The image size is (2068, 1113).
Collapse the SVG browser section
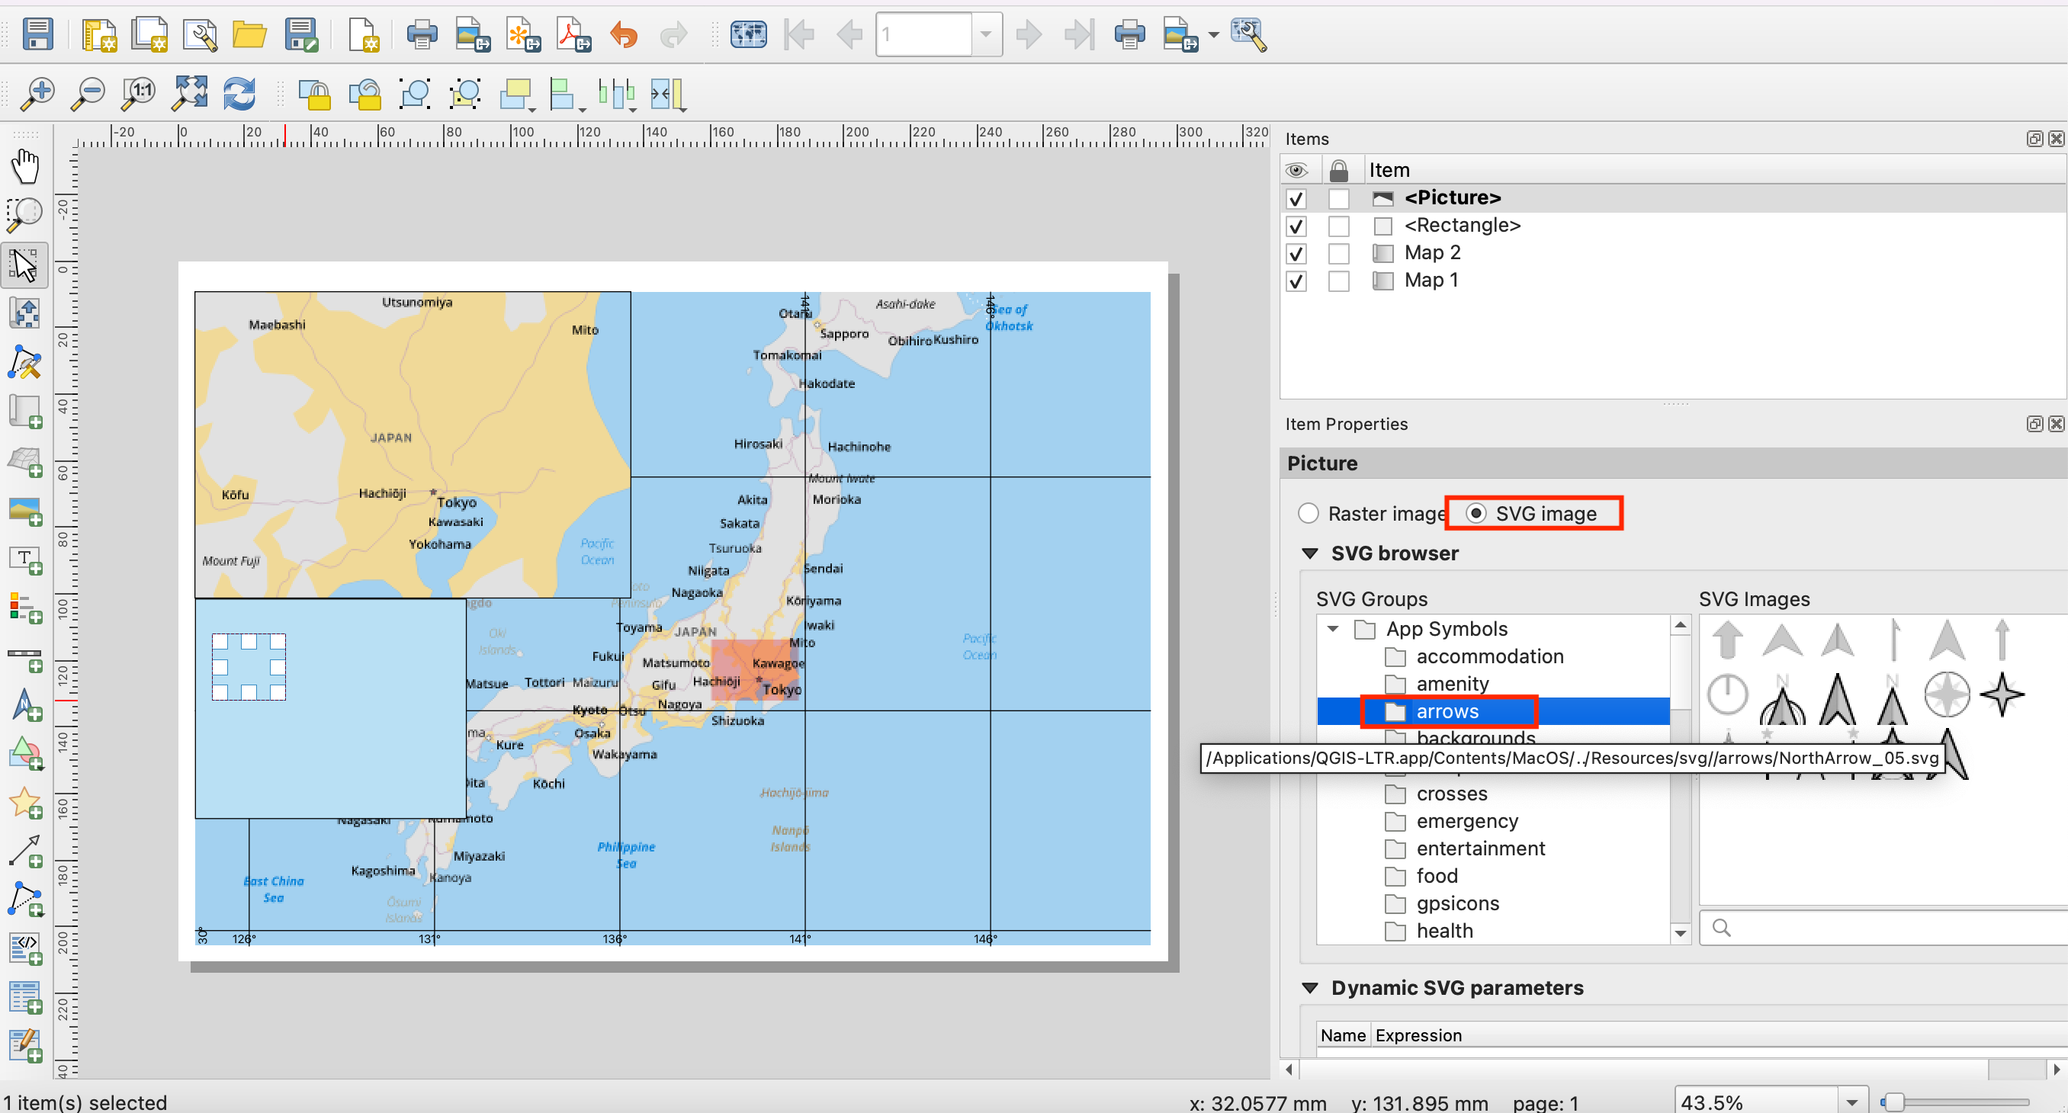coord(1310,553)
